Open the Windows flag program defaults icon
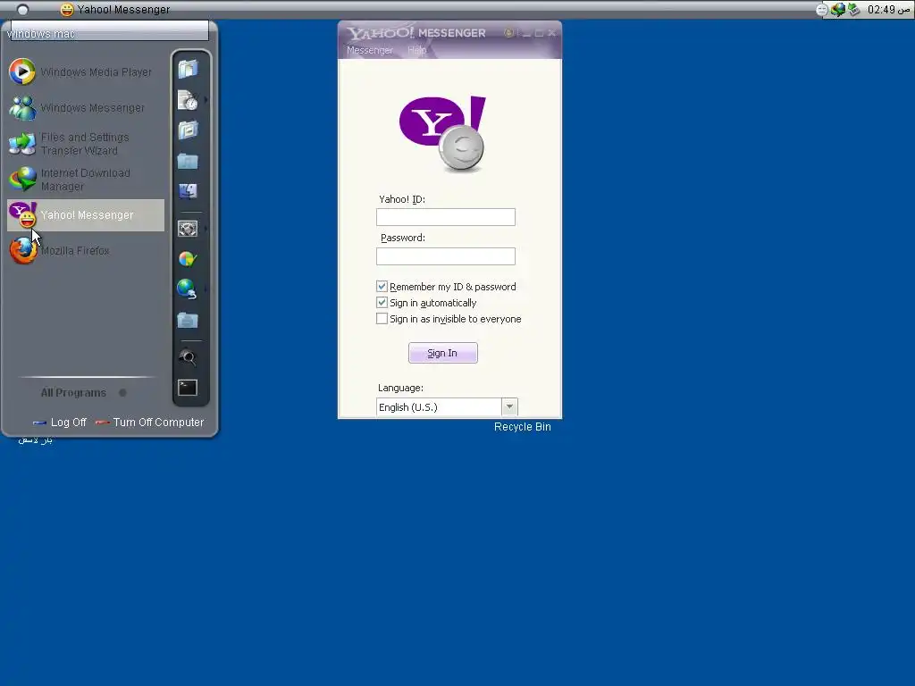This screenshot has height=686, width=915. 188,259
